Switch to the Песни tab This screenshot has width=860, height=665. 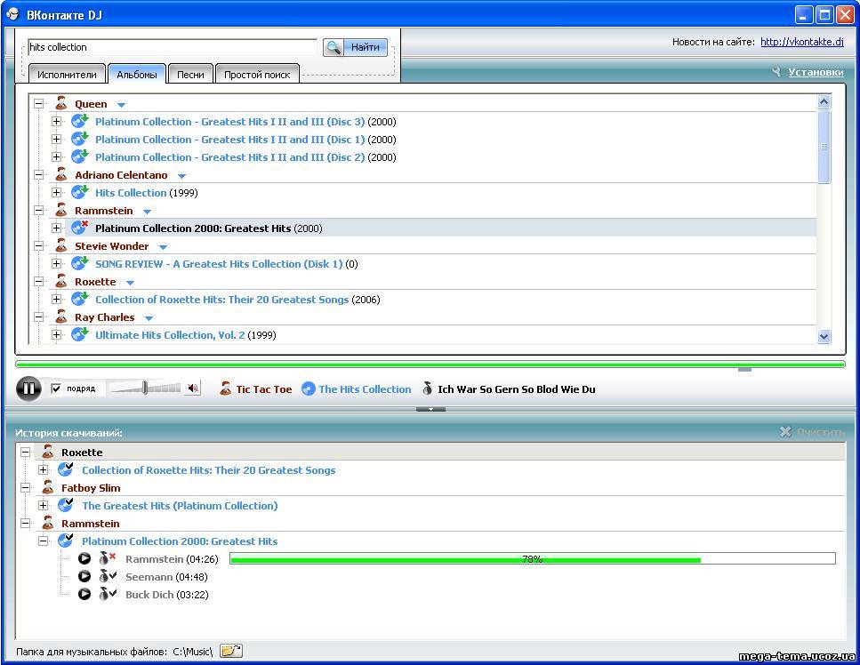[x=190, y=74]
